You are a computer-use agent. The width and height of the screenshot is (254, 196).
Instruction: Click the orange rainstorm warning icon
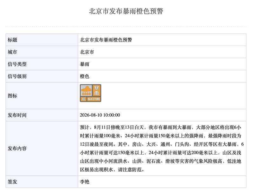coord(90,93)
